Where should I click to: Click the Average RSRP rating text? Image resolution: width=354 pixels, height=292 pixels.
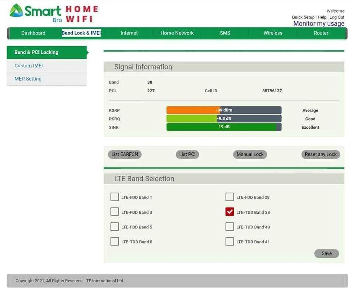point(310,111)
